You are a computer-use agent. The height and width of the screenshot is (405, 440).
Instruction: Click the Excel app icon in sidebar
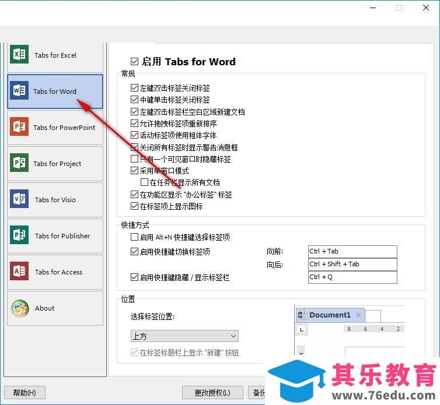click(x=19, y=54)
